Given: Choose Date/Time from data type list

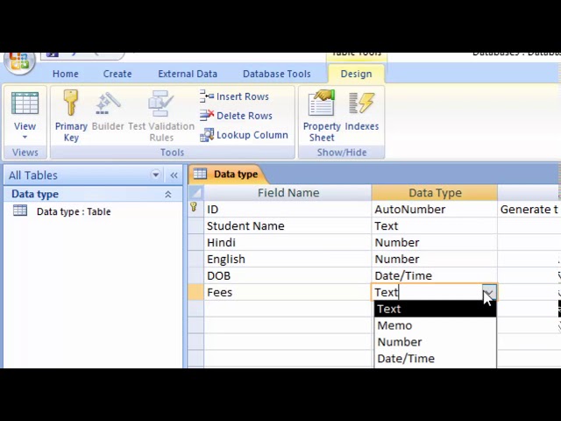Looking at the screenshot, I should click(x=435, y=359).
